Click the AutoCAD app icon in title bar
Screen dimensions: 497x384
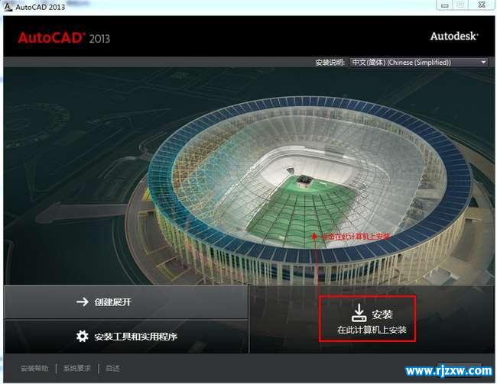point(8,6)
